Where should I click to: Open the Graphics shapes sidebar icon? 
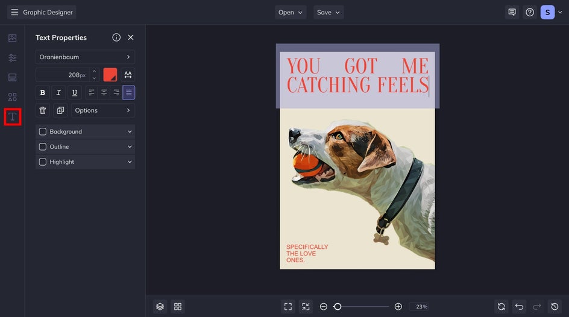[12, 97]
